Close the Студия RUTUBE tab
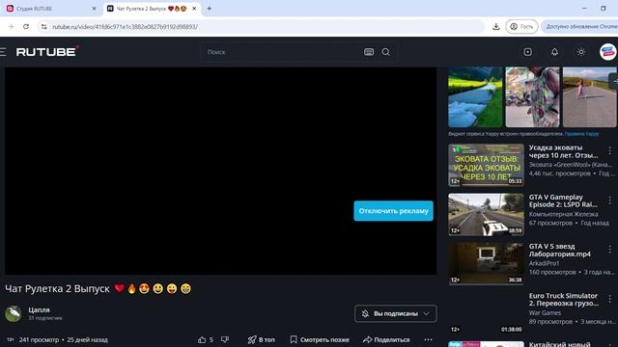 click(94, 9)
